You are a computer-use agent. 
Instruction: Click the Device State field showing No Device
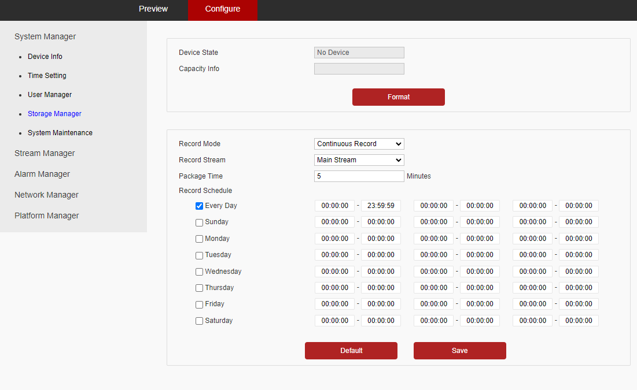coord(359,53)
